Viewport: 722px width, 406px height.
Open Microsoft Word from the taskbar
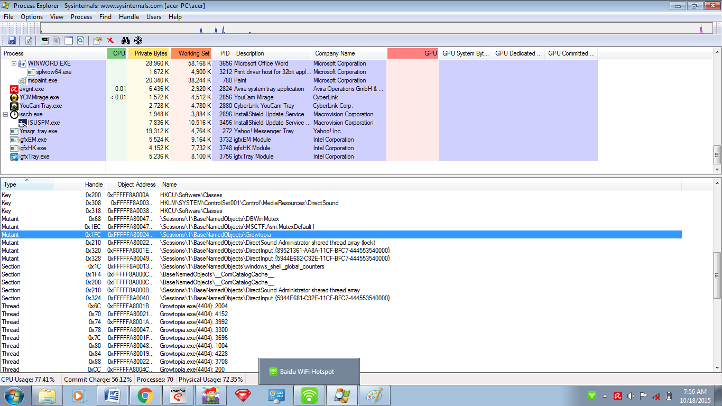point(113,395)
